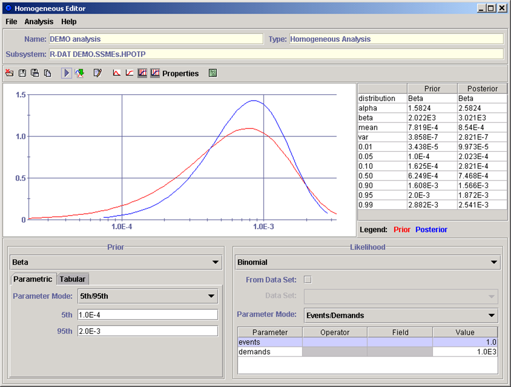Click the Properties toolbar button
The image size is (511, 387).
[180, 73]
